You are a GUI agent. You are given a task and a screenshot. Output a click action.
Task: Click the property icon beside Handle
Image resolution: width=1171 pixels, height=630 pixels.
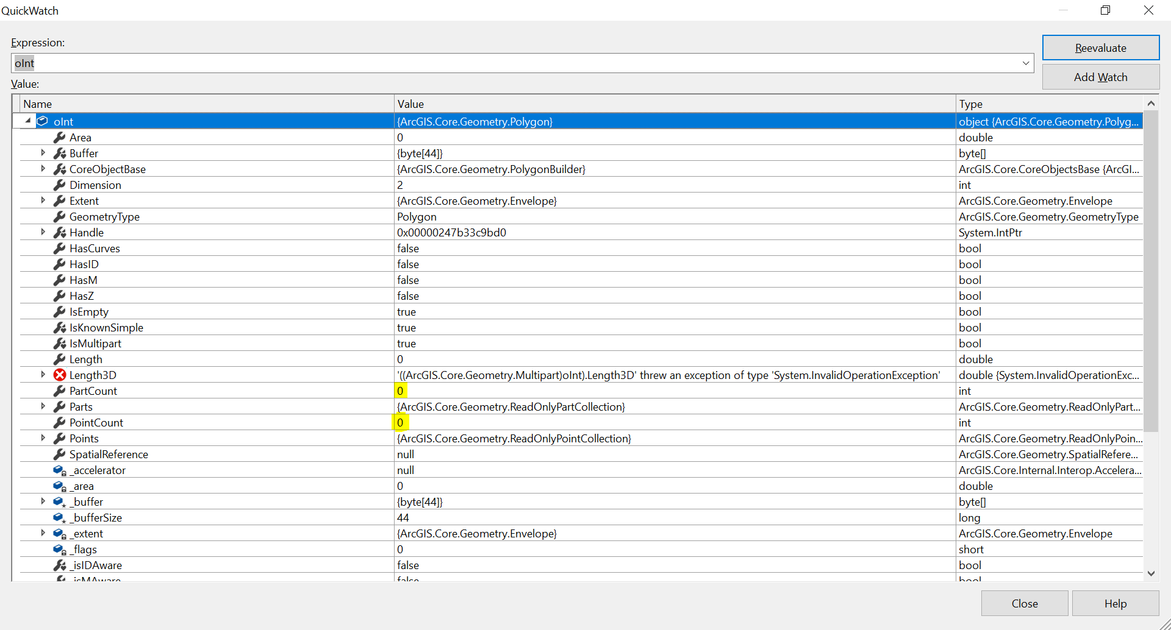click(x=59, y=233)
